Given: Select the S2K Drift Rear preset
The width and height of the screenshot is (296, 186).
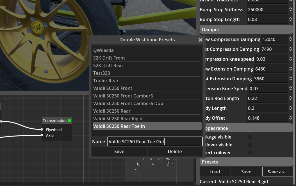Looking at the screenshot, I should [x=147, y=65].
